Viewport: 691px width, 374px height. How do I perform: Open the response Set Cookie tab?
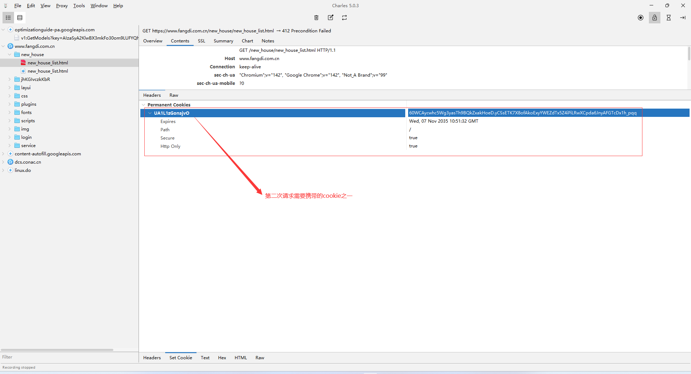tap(181, 358)
